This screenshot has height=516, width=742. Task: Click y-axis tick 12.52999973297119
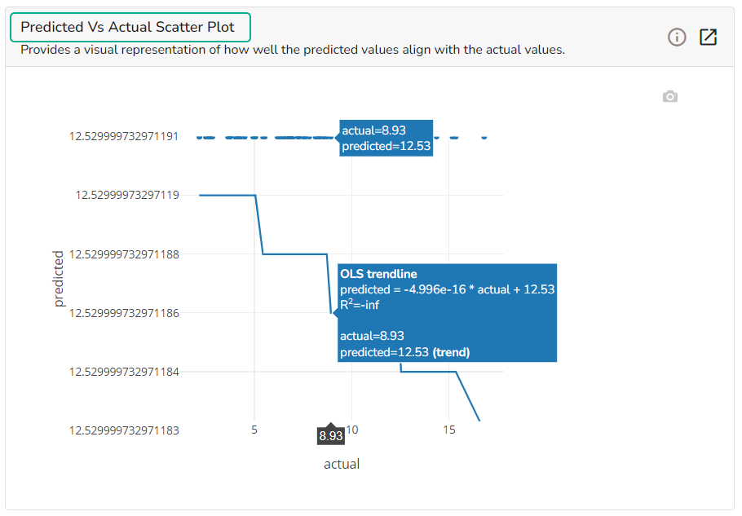tap(127, 195)
